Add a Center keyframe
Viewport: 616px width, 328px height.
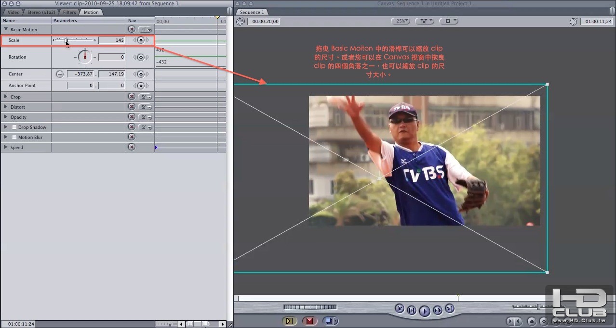pos(141,74)
